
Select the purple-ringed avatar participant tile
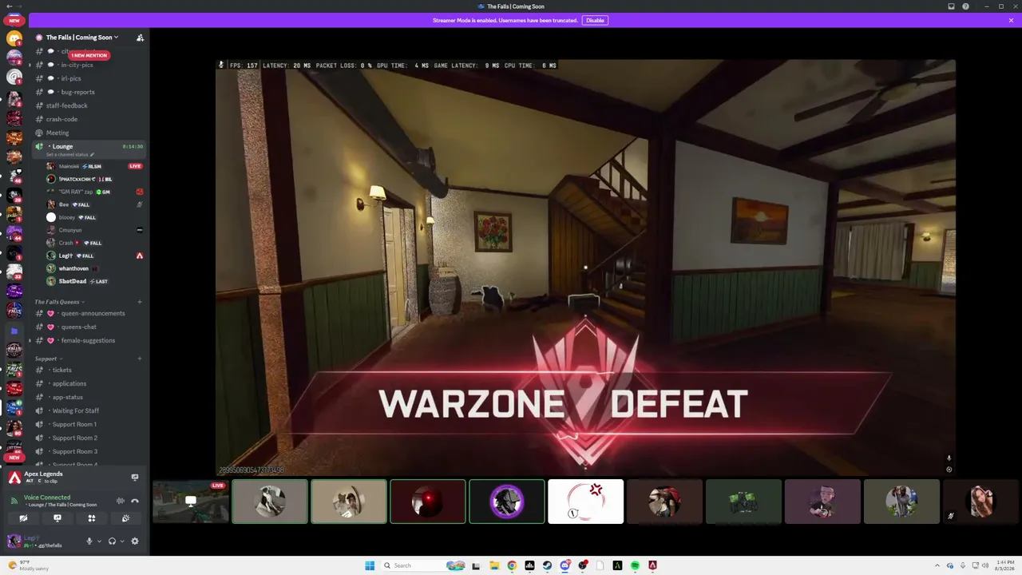point(507,502)
